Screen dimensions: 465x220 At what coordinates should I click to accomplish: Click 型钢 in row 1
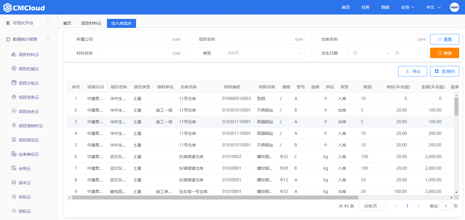click(x=261, y=99)
